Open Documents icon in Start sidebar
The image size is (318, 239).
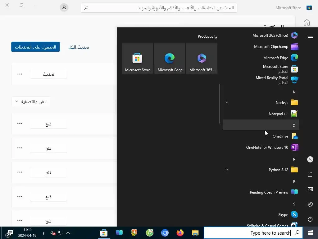310,174
